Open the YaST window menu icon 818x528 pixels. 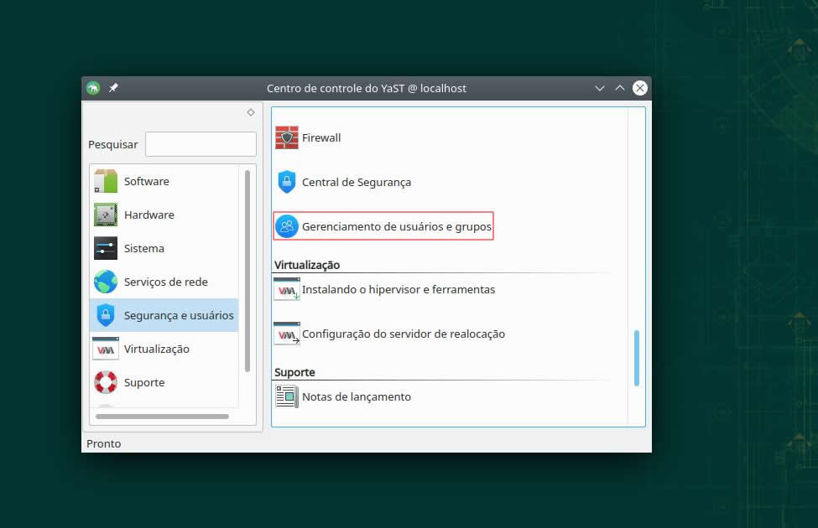click(93, 88)
